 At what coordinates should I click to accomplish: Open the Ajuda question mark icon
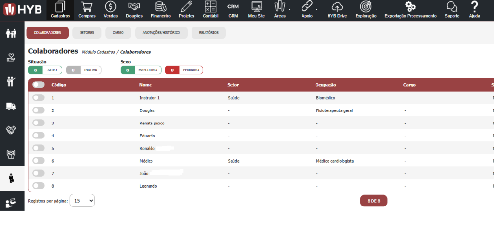click(x=474, y=10)
